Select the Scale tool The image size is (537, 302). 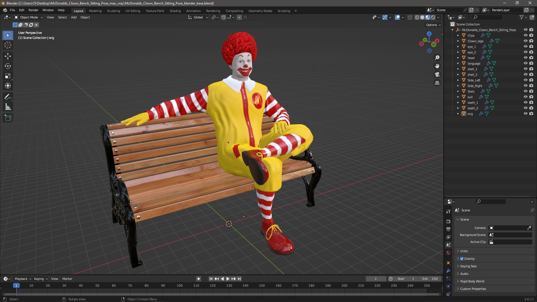click(8, 76)
